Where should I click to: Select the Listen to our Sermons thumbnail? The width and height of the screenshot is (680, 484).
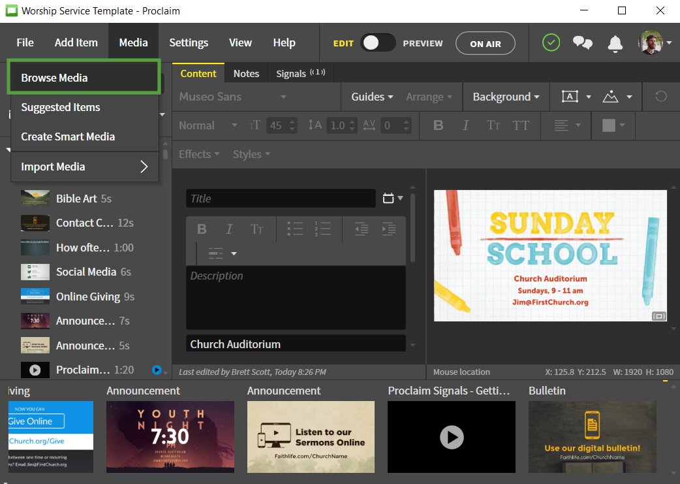pyautogui.click(x=311, y=437)
